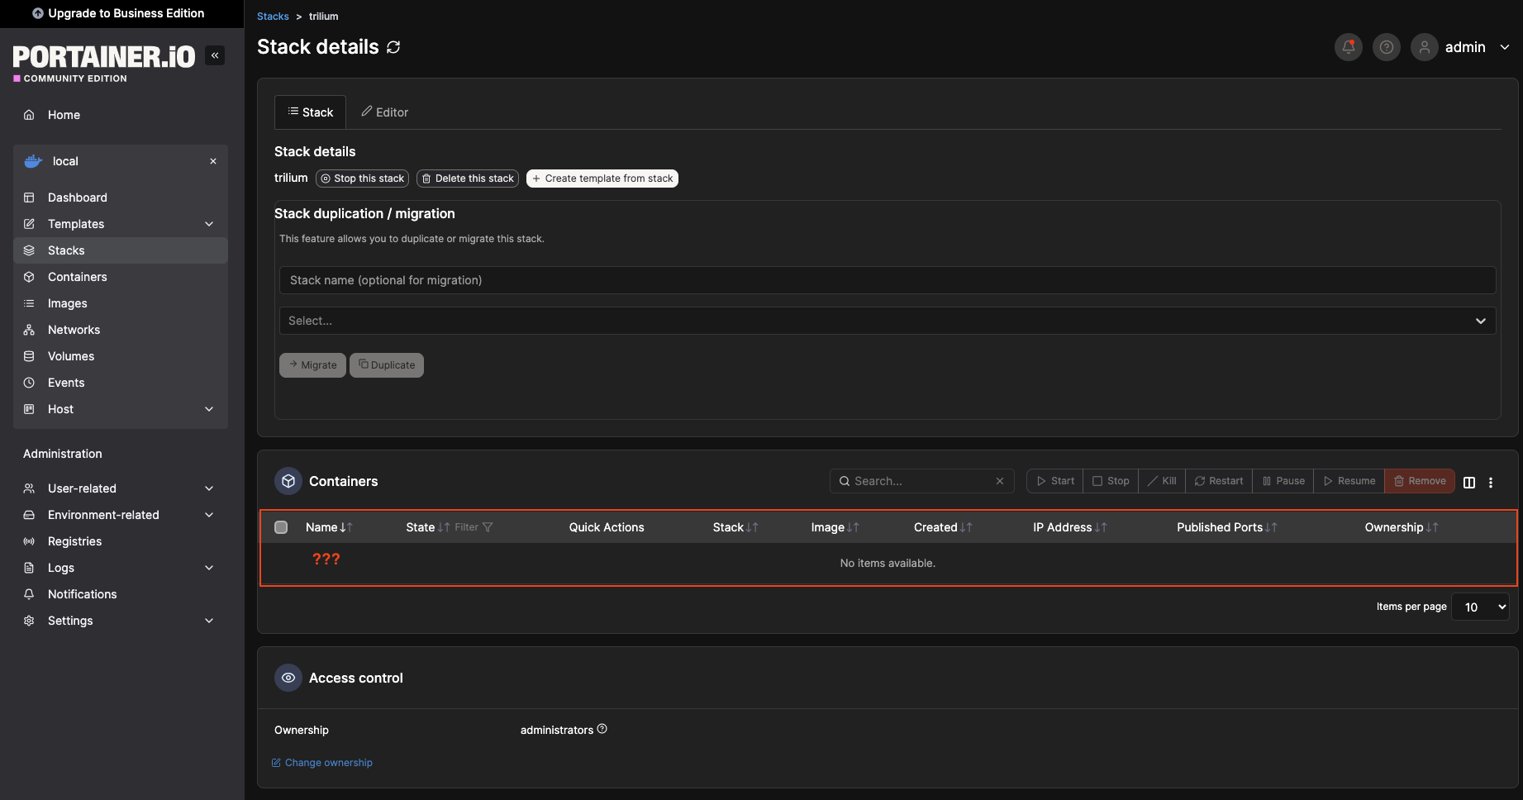Open the containers table settings kebab menu

1490,483
